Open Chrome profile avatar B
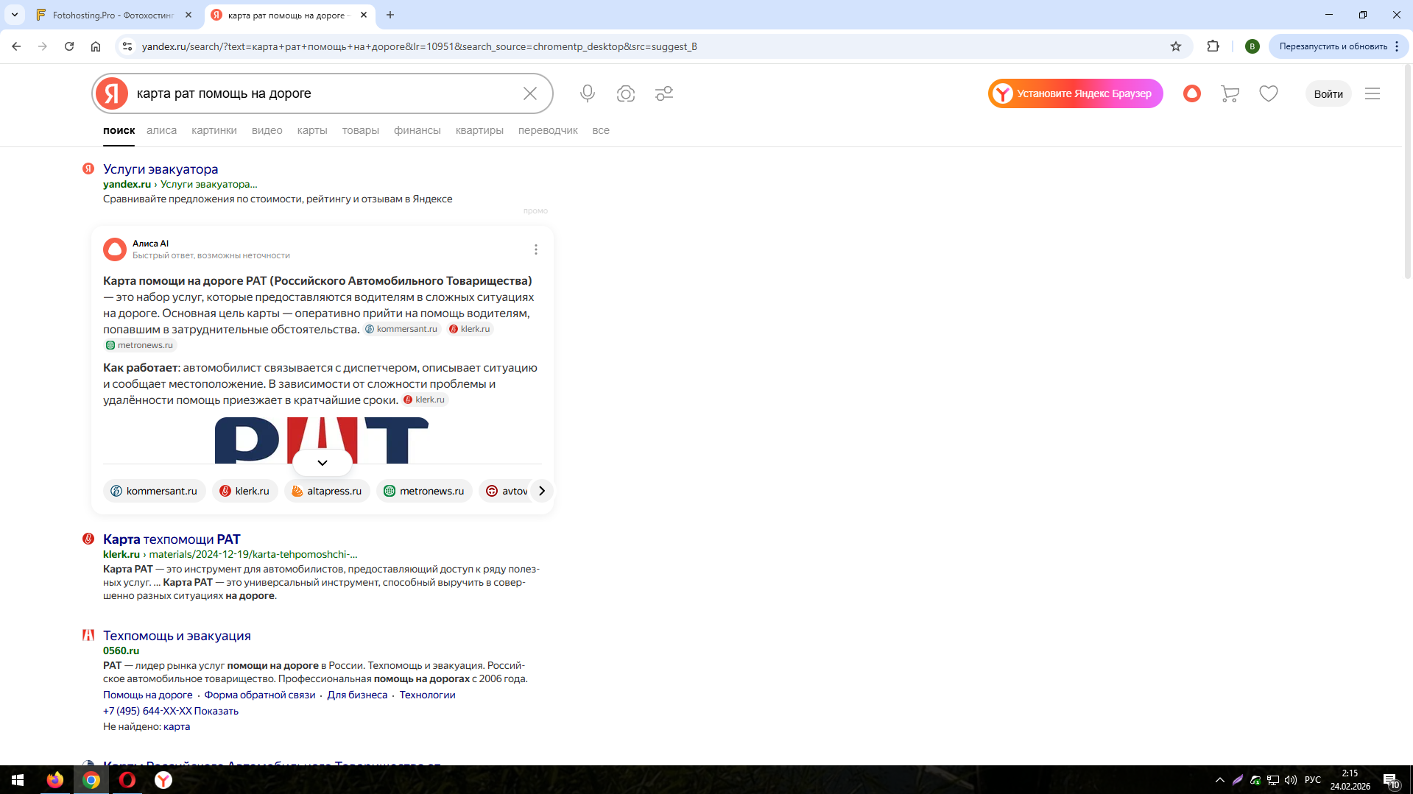The height and width of the screenshot is (794, 1413). pyautogui.click(x=1252, y=46)
